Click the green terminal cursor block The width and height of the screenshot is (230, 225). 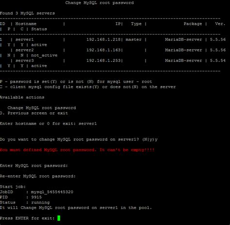(59, 218)
